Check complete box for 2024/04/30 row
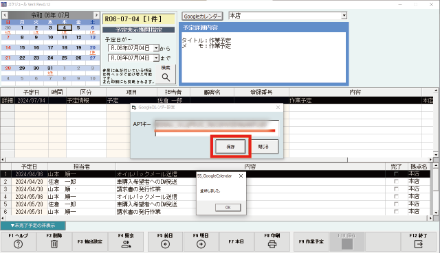Image resolution: width=440 pixels, height=253 pixels. (396, 189)
